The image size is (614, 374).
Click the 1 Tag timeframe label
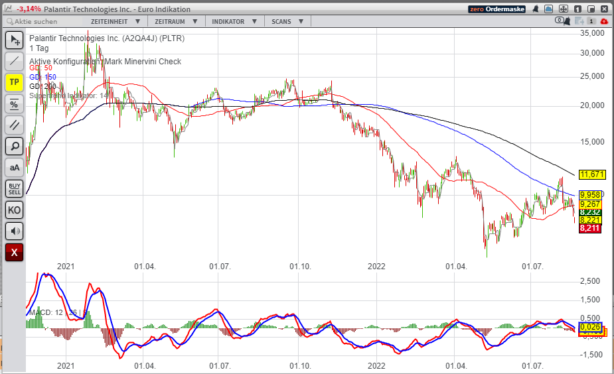coord(39,48)
